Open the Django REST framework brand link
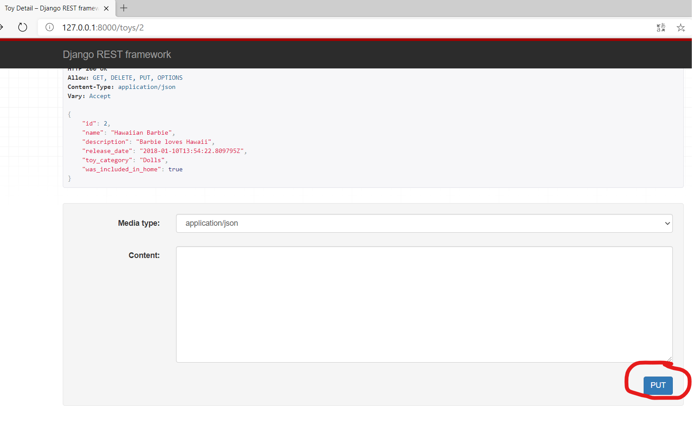Image resolution: width=692 pixels, height=438 pixels. 117,54
